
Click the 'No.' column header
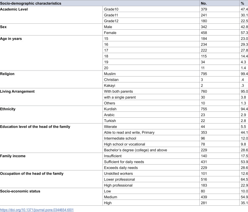click(x=204, y=3)
